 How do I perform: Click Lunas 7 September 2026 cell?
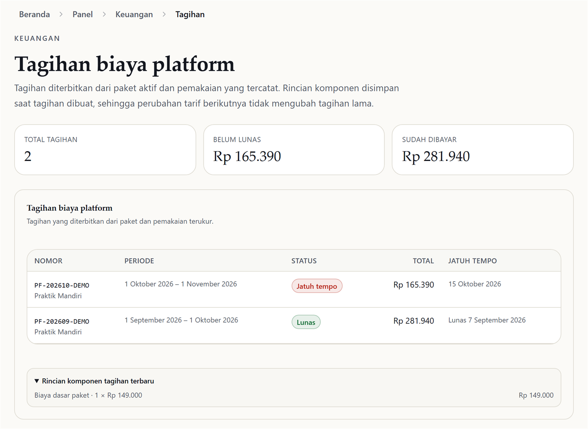487,320
